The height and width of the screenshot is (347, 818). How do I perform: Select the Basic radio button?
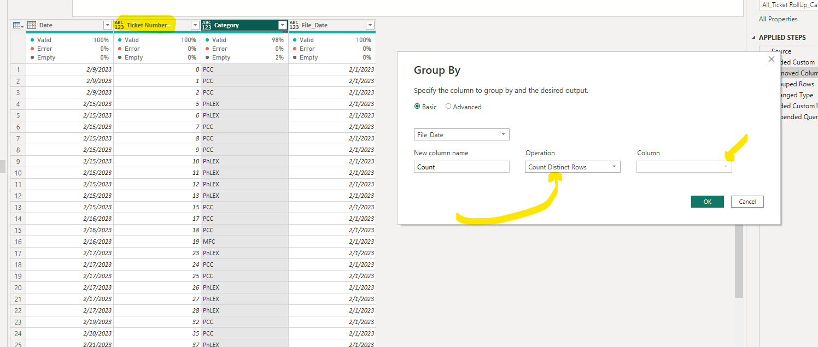[x=418, y=107]
